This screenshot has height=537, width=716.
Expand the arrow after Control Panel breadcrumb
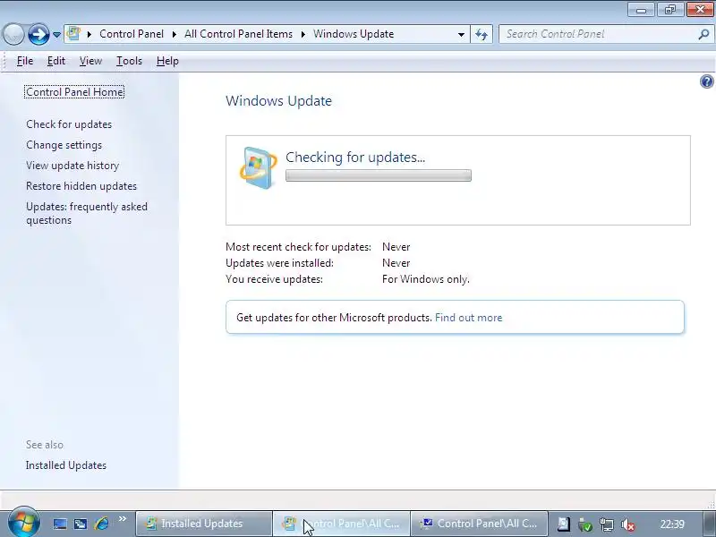(x=174, y=34)
